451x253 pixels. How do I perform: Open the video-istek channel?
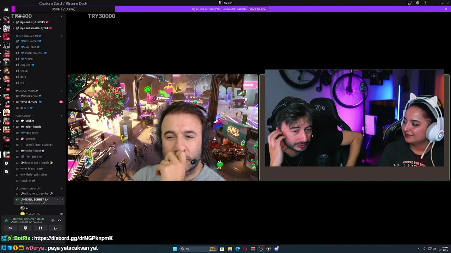click(39, 133)
